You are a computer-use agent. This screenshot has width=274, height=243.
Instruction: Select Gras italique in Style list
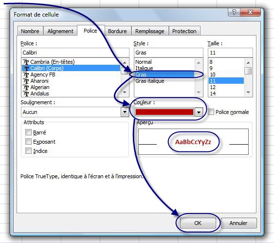pyautogui.click(x=150, y=81)
